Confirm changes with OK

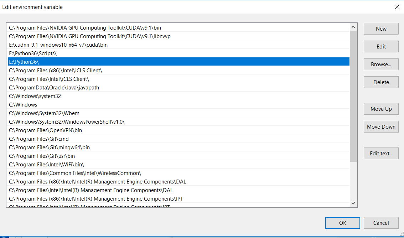pyautogui.click(x=342, y=223)
